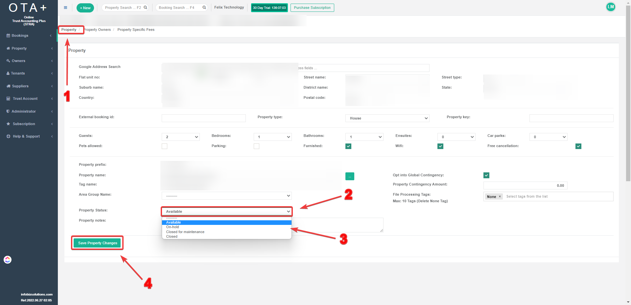Click the green ellipsis button beside Property name
Image resolution: width=631 pixels, height=305 pixels.
tap(350, 176)
